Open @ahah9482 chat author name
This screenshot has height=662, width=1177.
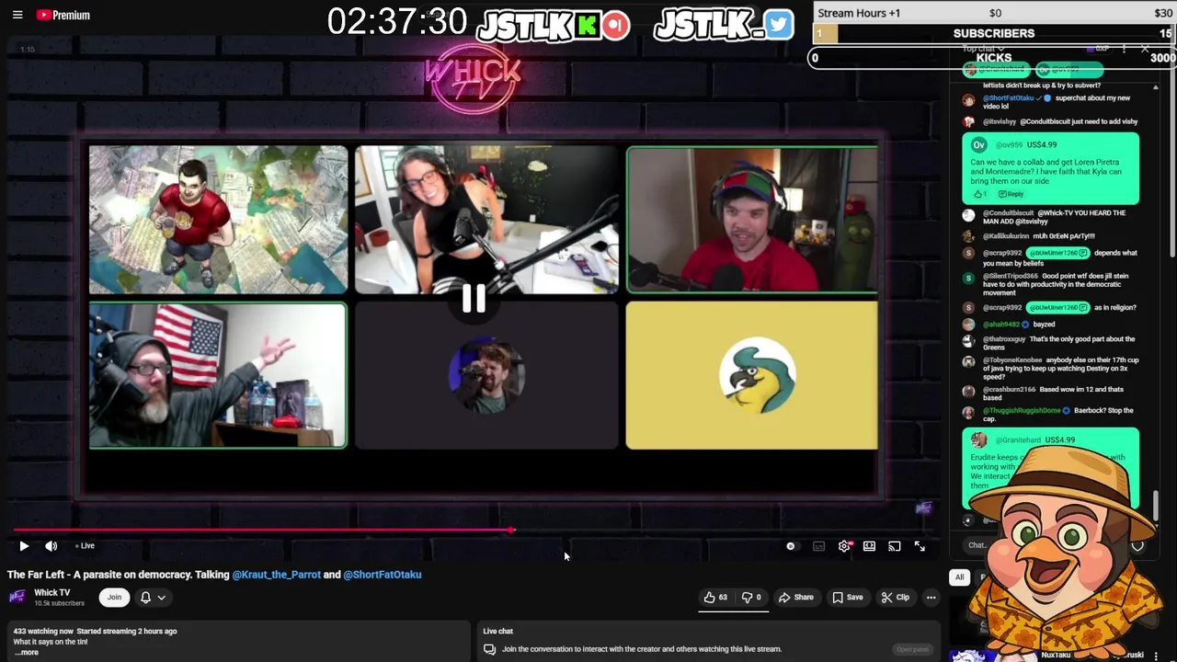1001,324
